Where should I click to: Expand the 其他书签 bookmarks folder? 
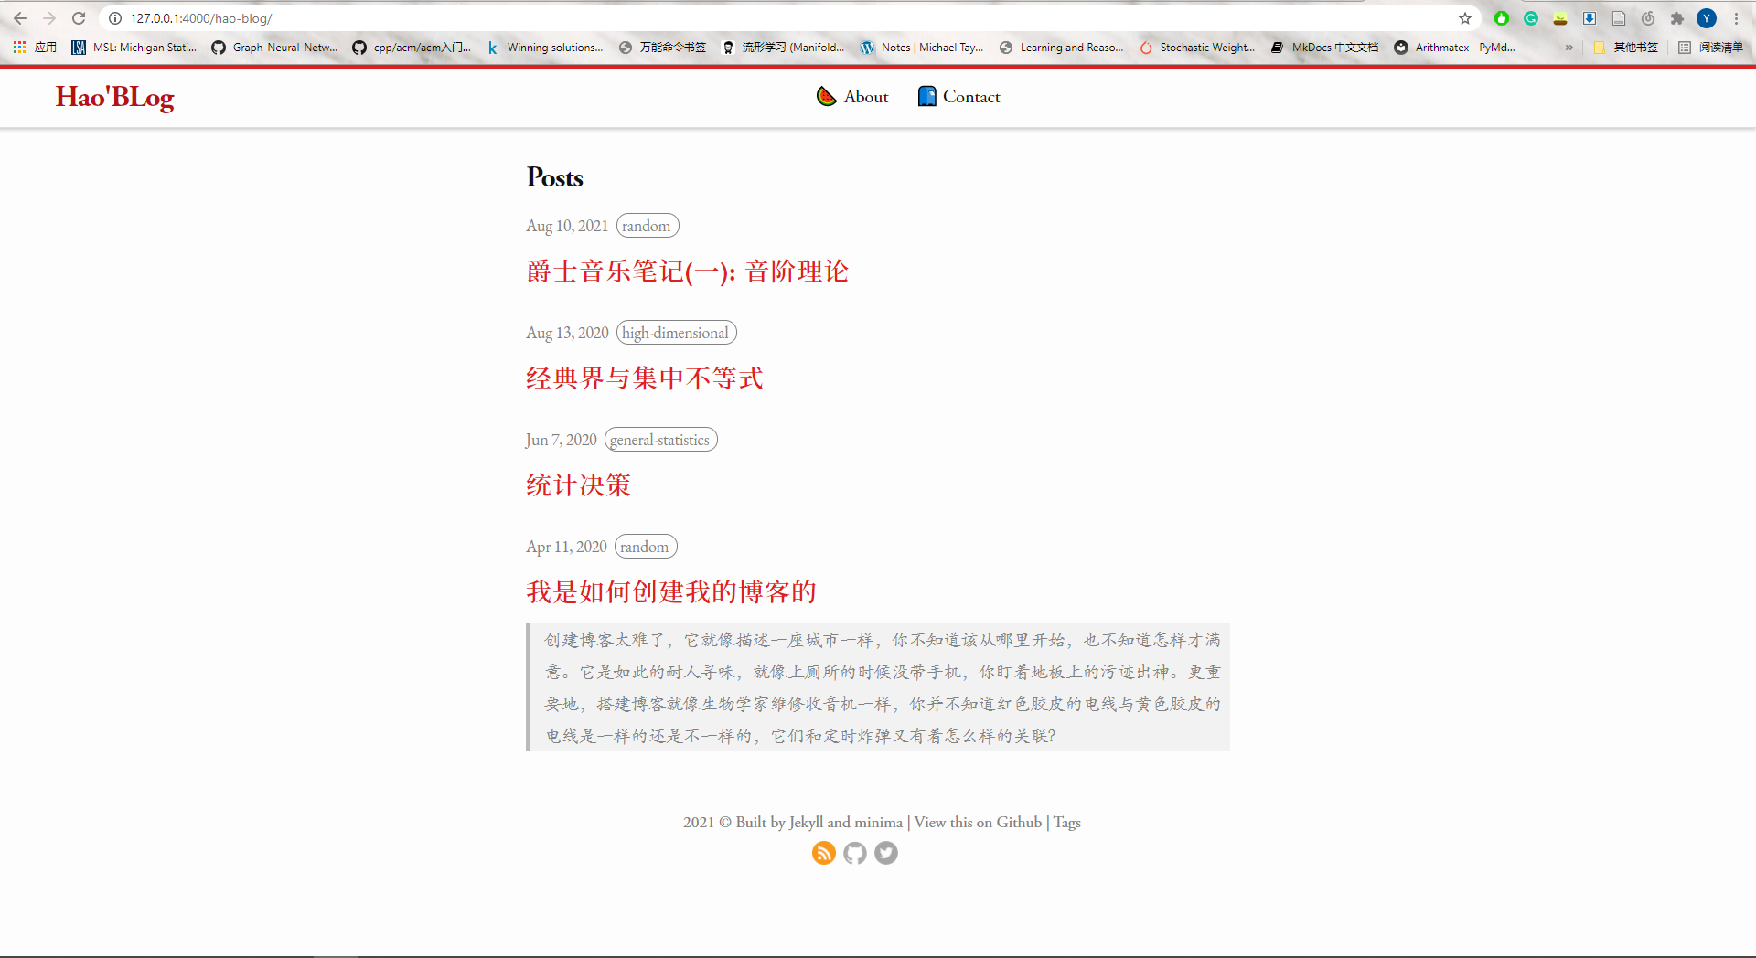coord(1624,48)
